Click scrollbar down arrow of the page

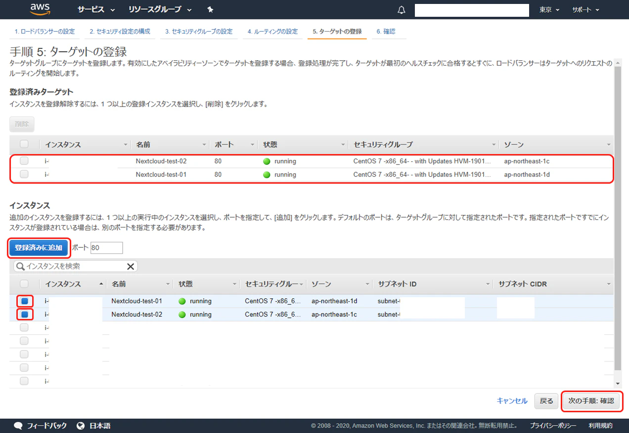click(617, 384)
